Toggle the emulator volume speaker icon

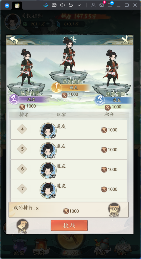coord(62,5)
